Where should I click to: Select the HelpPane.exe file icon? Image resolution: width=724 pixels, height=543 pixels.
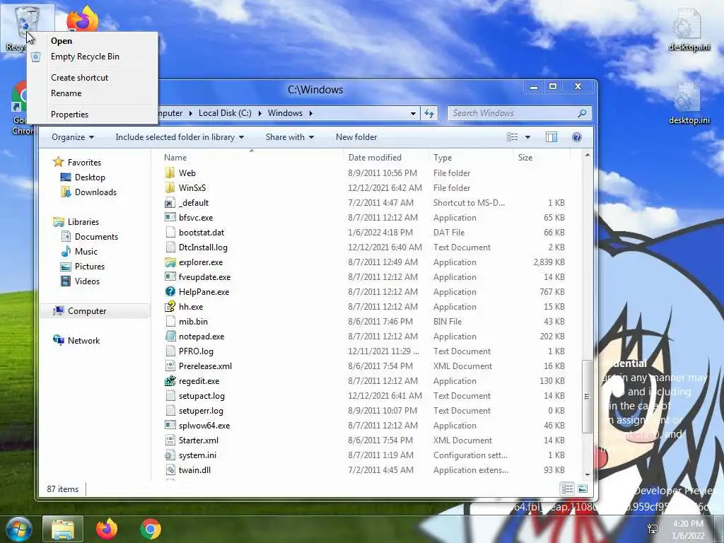(170, 292)
